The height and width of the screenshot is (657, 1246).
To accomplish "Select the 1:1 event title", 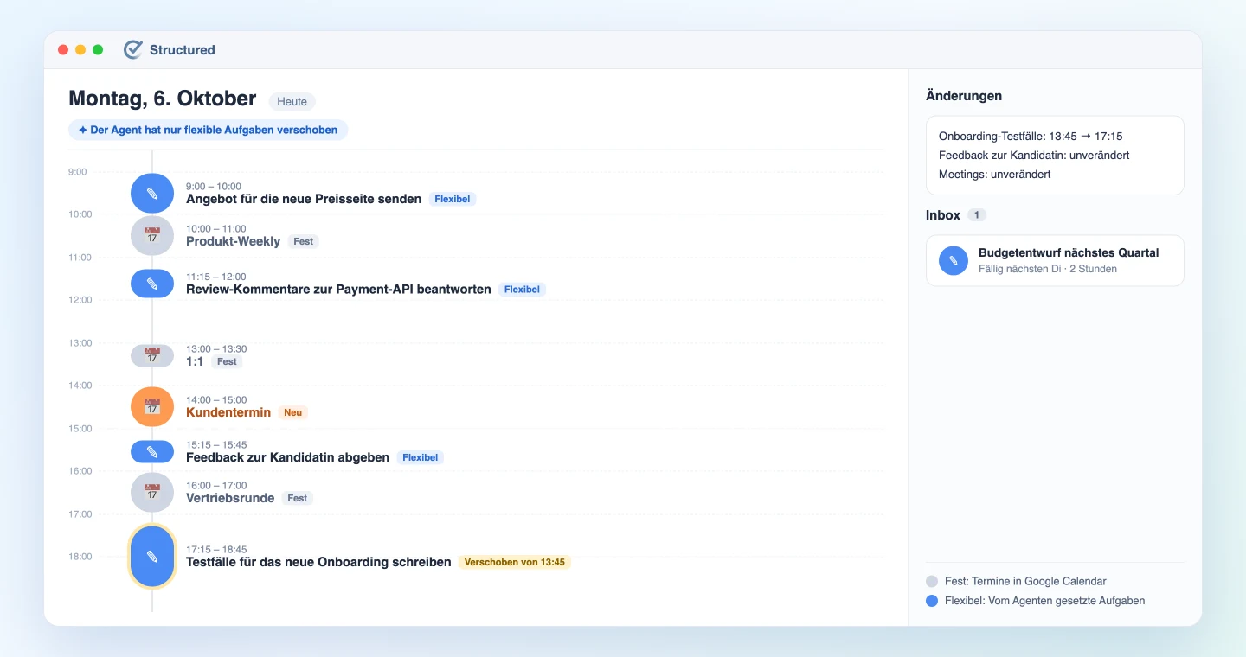I will pyautogui.click(x=195, y=361).
